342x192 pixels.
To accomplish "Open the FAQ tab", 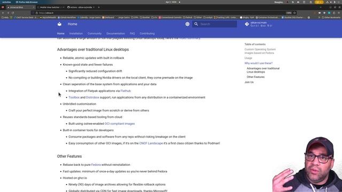I will pyautogui.click(x=132, y=34).
